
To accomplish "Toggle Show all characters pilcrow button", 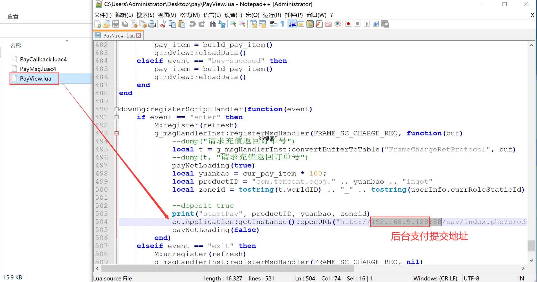I will click(283, 24).
